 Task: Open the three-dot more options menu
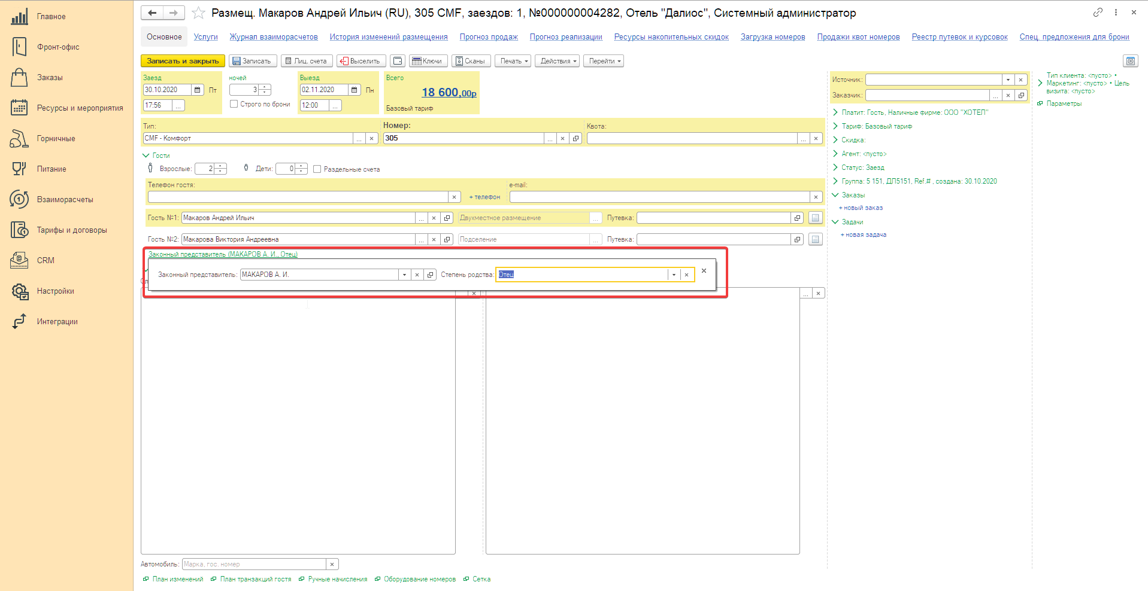point(1116,12)
